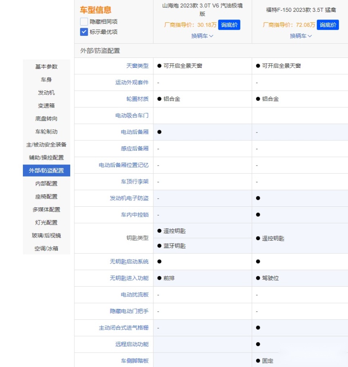Open 玻璃/后视镜 section in sidebar
Viewport: 348px width, 367px height.
point(47,235)
